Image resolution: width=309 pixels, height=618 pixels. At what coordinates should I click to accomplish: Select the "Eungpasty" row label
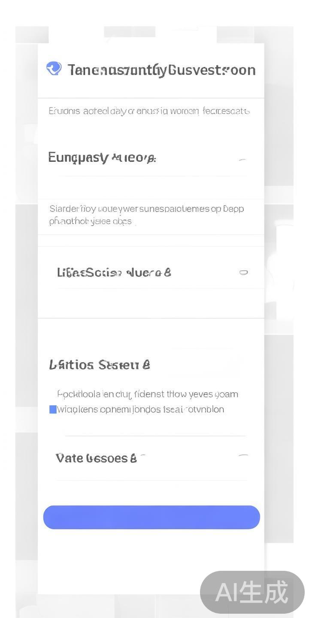[102, 158]
